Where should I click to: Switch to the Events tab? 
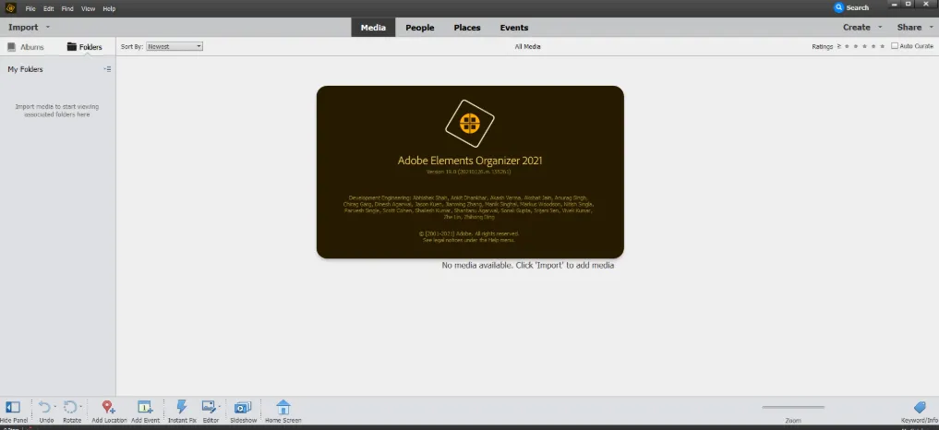(514, 28)
